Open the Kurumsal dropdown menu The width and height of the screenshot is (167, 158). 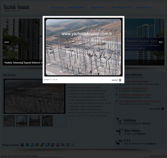57,7
